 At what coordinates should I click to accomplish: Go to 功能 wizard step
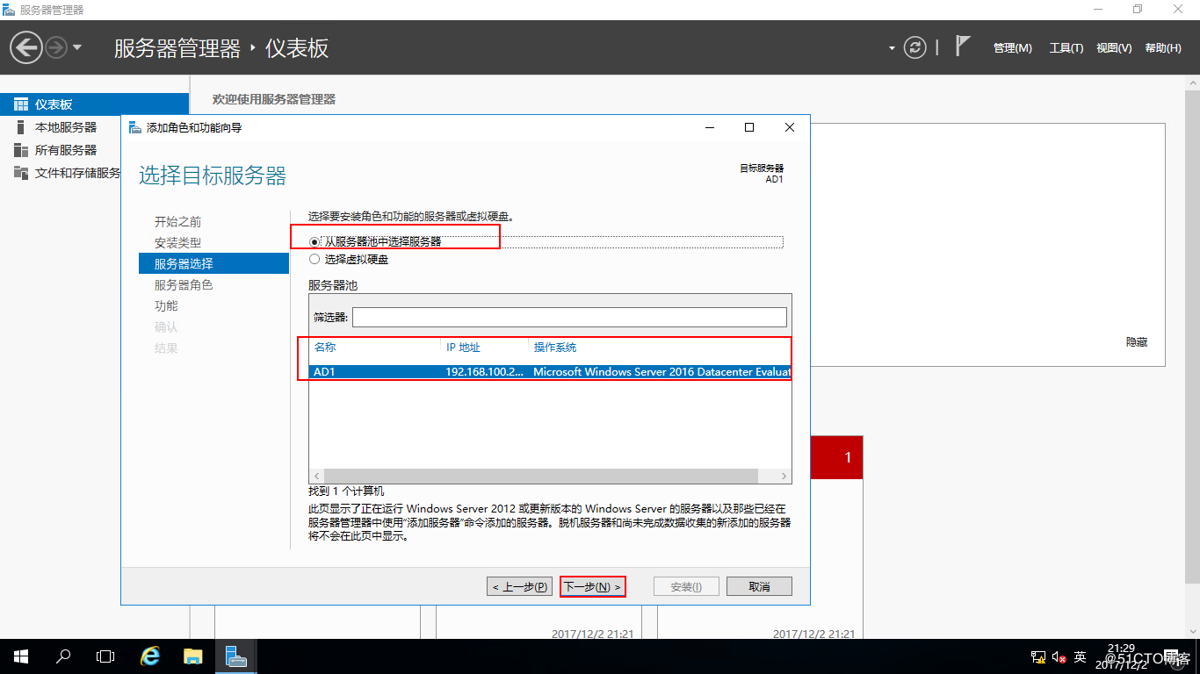[x=166, y=306]
